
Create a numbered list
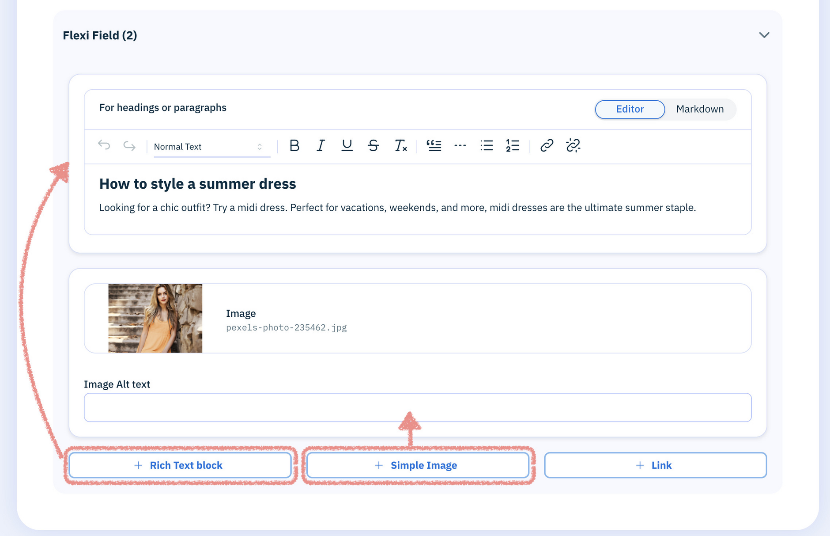tap(512, 146)
